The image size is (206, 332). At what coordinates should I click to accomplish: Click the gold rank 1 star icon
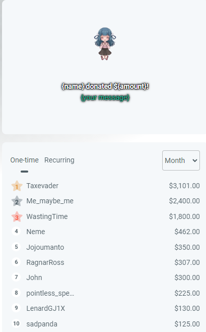pos(17,186)
